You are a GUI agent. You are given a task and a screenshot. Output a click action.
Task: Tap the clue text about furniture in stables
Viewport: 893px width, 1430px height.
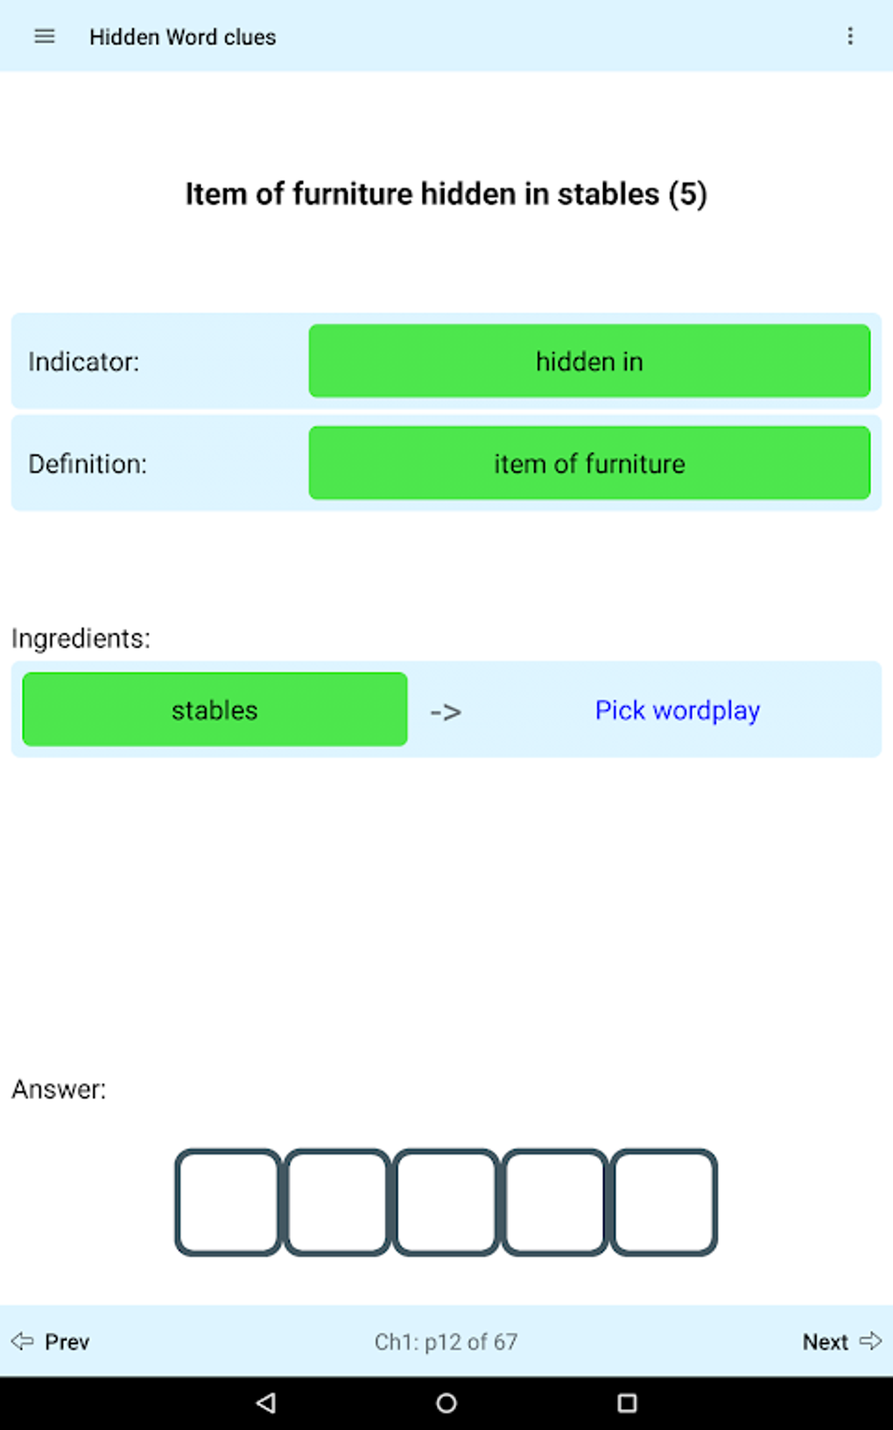pyautogui.click(x=446, y=194)
